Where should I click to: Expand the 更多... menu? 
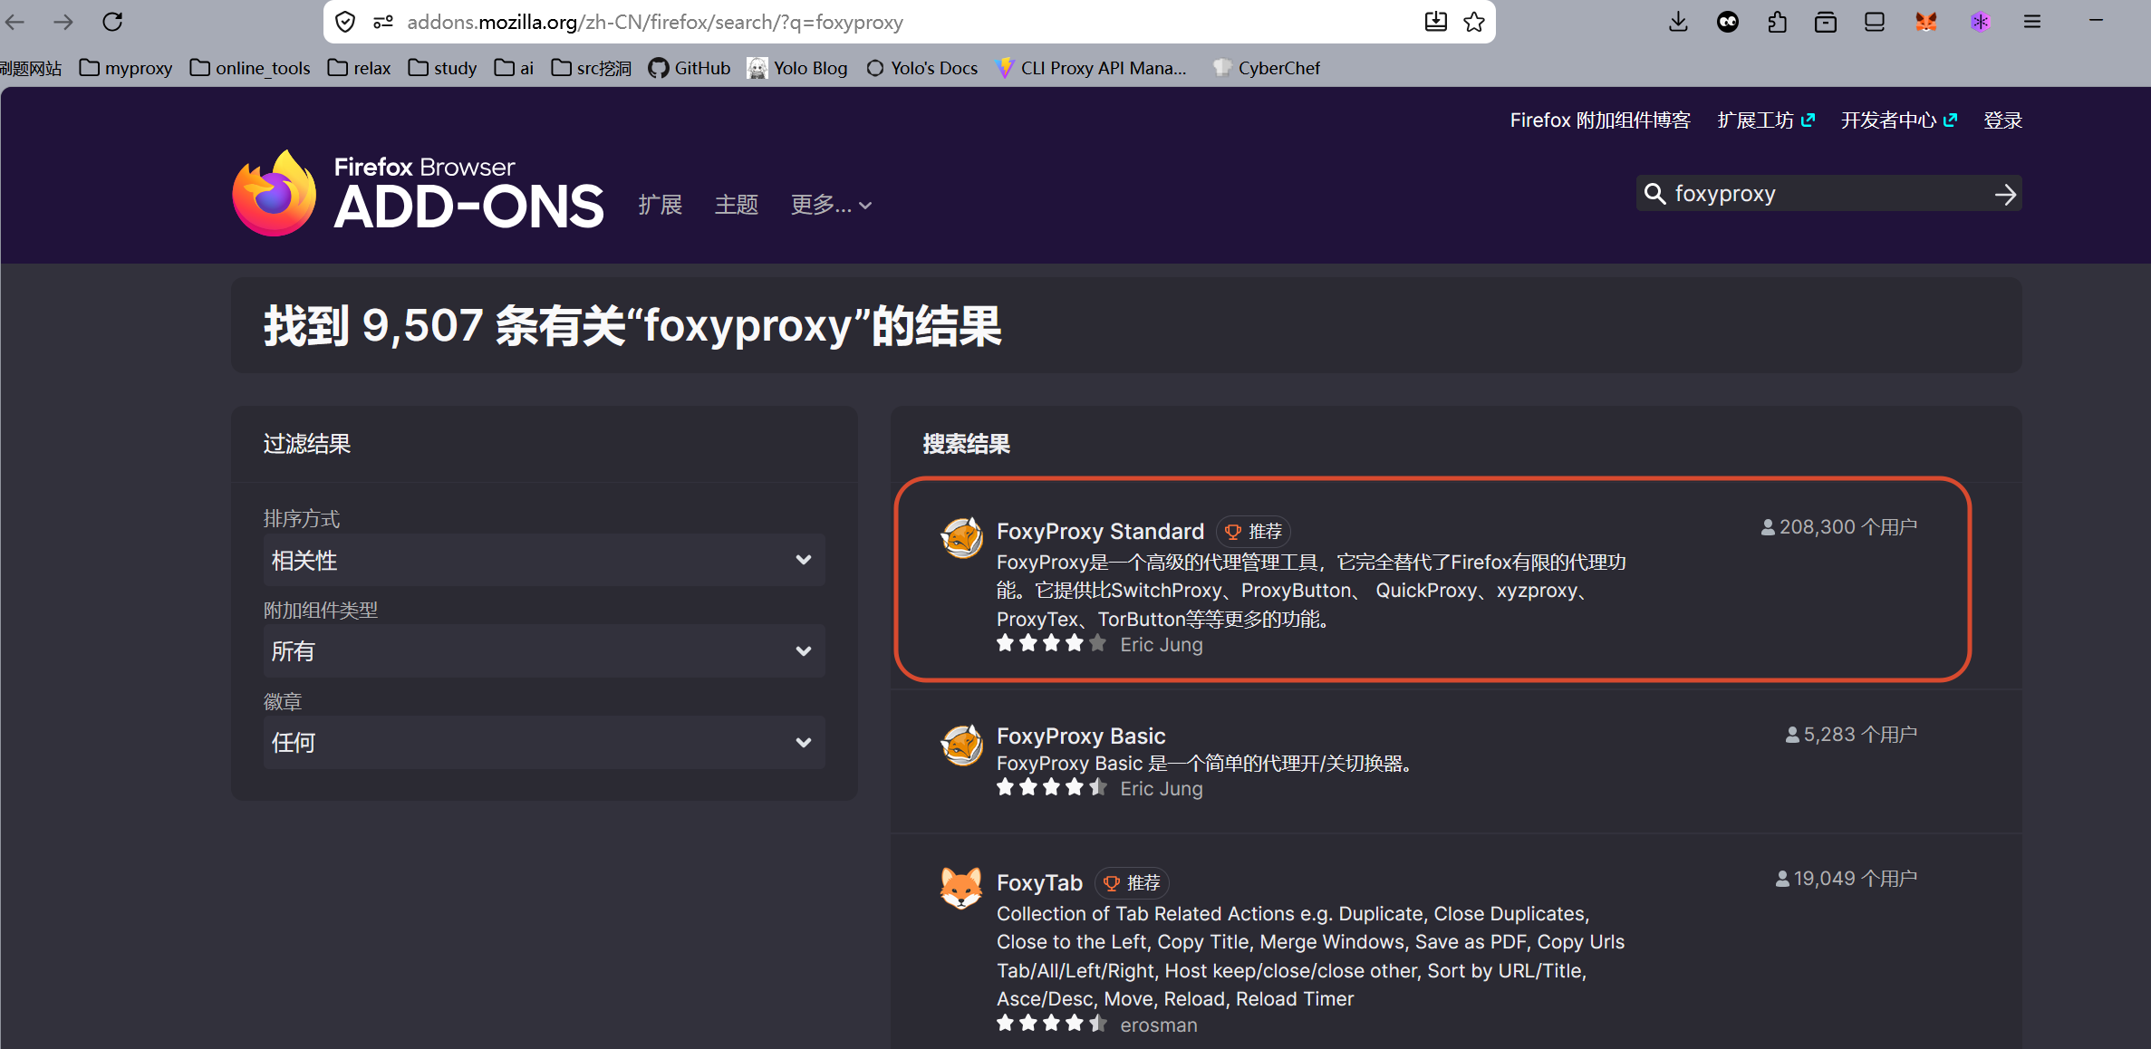coord(831,206)
